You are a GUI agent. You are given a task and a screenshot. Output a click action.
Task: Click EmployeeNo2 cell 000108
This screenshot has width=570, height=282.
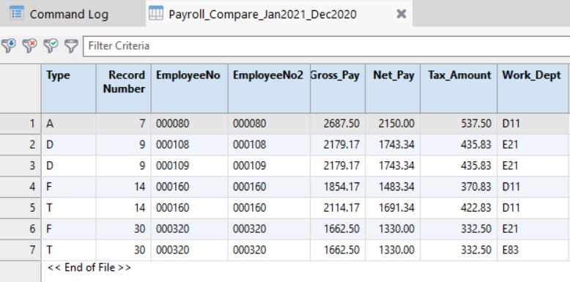pos(269,144)
